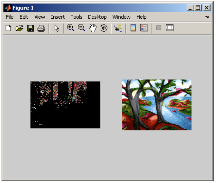
Task: Select the Data Cursor tool
Action: coord(118,28)
